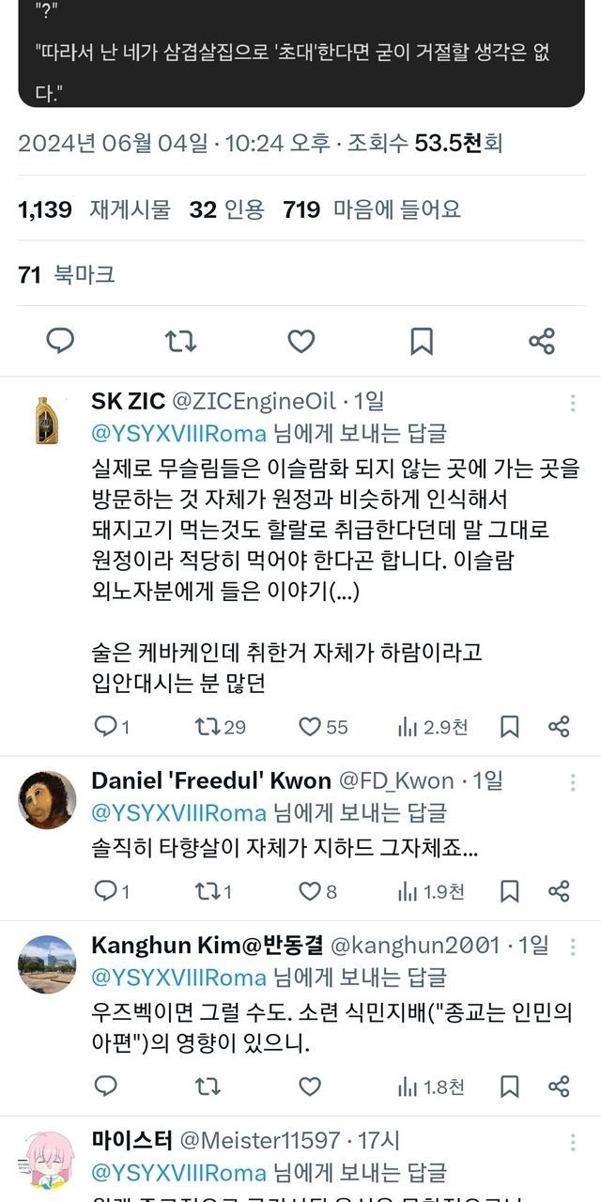Open 마이스터 profile name
Viewport: 601px width, 1202px height.
coord(131,1141)
